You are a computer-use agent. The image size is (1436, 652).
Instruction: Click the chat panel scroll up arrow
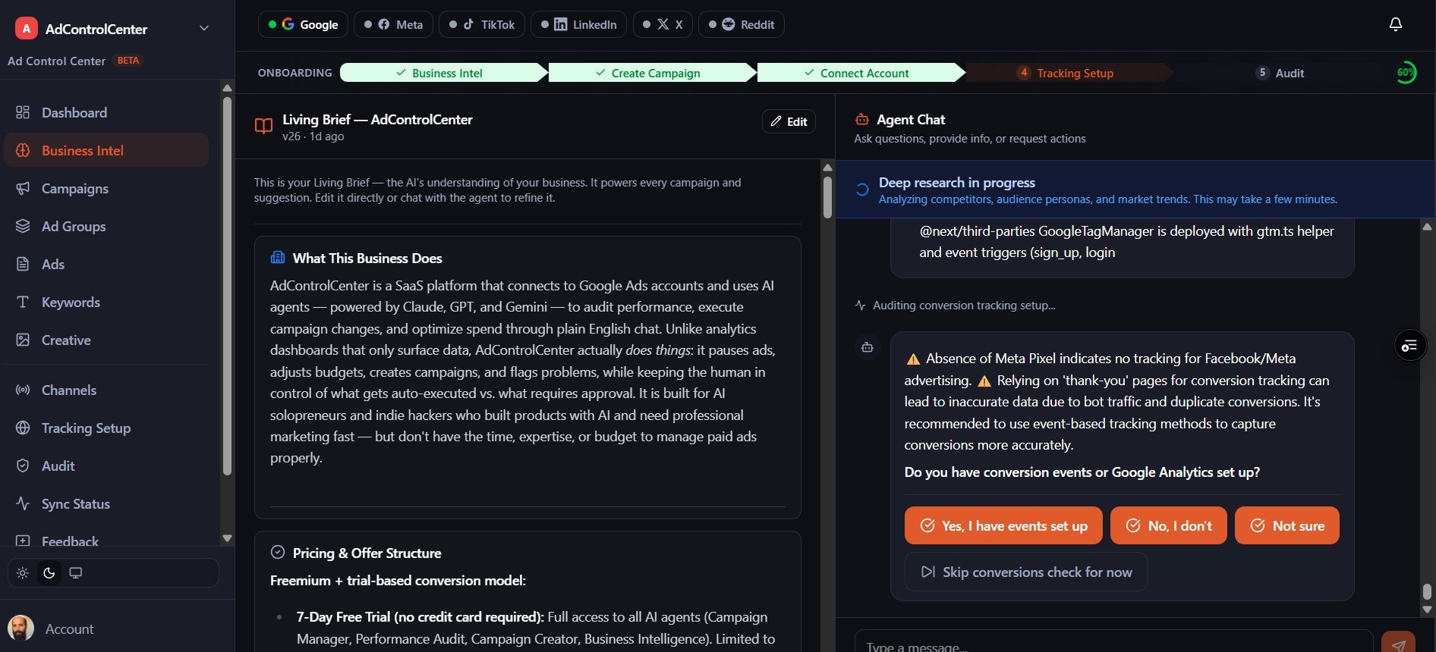[1427, 227]
